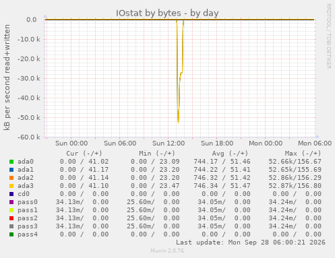Click pass3 max value 34.24m
The height and width of the screenshot is (258, 335).
(x=282, y=226)
